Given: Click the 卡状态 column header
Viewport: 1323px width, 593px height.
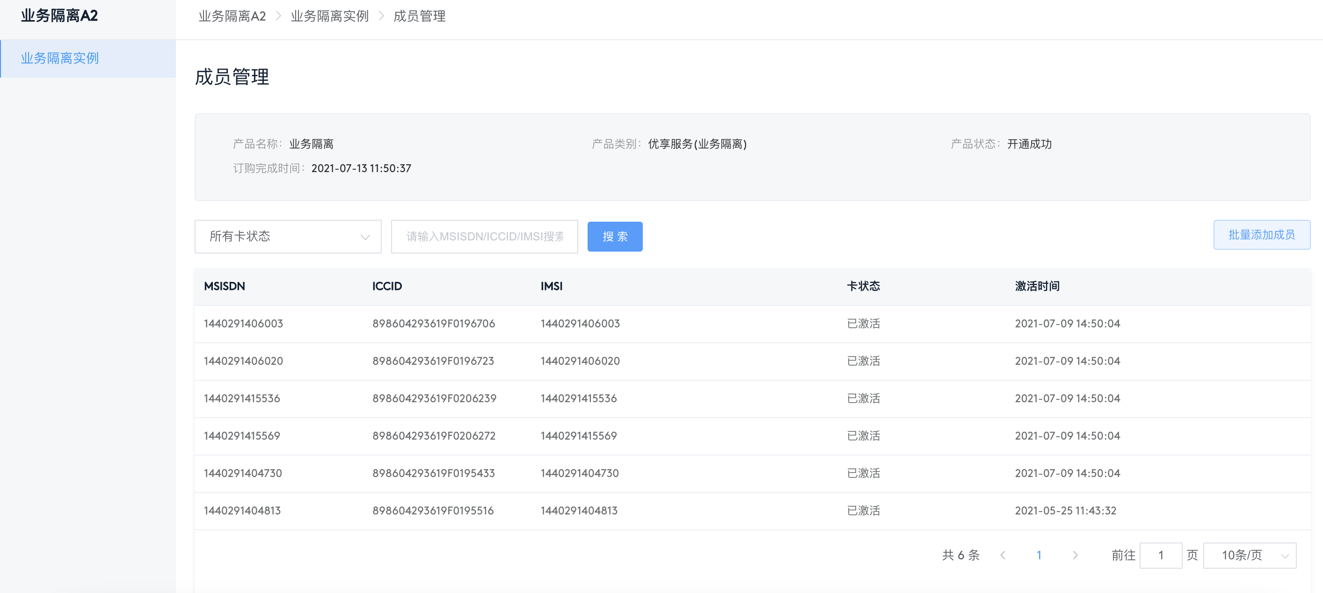Looking at the screenshot, I should 863,287.
